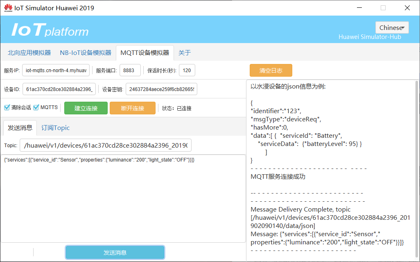Viewport: 420px width, 262px height.
Task: Switch to 北向应用模拟器 tab
Action: [x=29, y=53]
